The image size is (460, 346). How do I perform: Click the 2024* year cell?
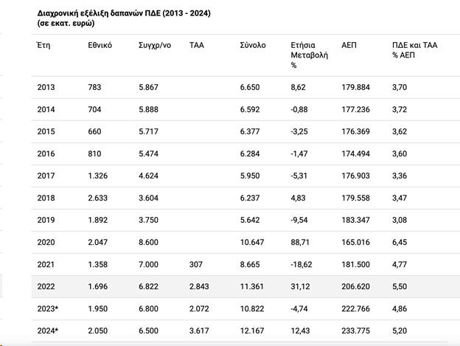[47, 329]
